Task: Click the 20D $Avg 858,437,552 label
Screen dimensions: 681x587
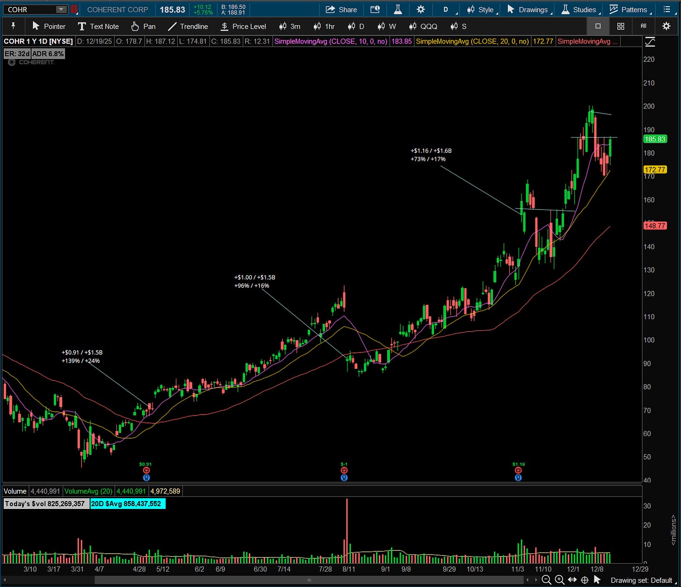Action: click(128, 504)
